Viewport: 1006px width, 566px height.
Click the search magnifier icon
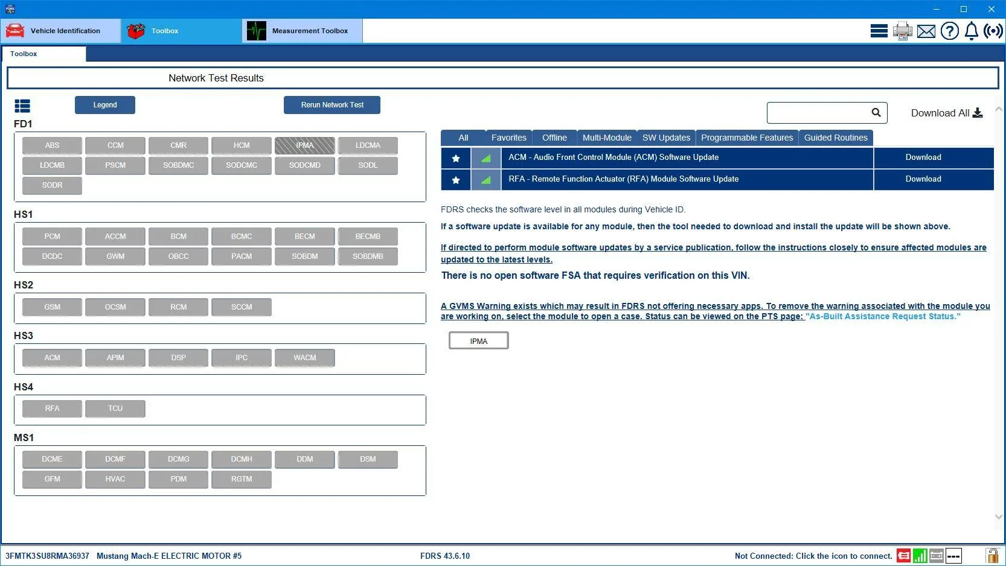pos(876,112)
